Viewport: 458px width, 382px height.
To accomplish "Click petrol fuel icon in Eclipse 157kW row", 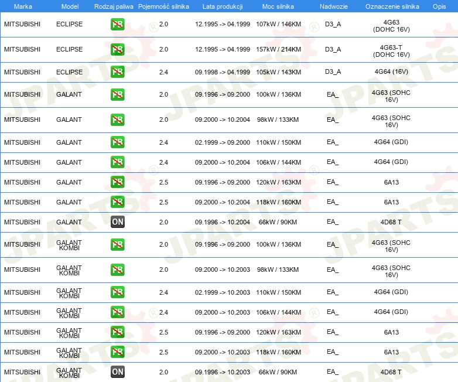I will pos(117,49).
